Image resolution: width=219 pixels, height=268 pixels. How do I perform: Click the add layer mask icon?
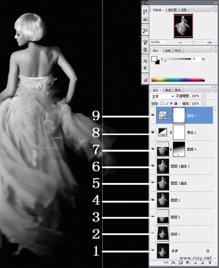point(181,263)
